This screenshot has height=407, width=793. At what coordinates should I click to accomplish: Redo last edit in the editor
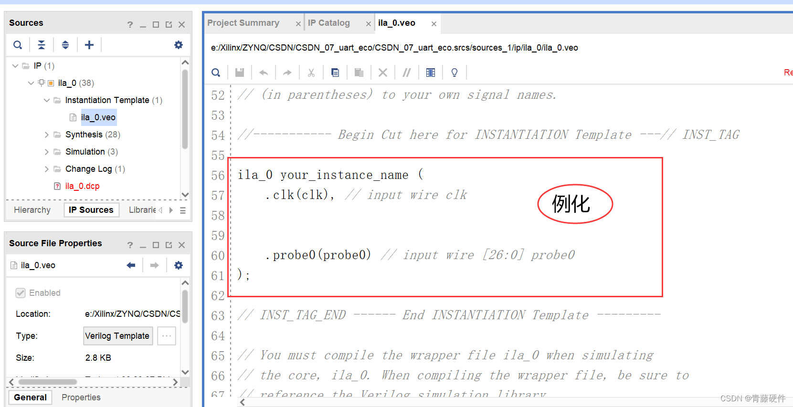pos(287,73)
